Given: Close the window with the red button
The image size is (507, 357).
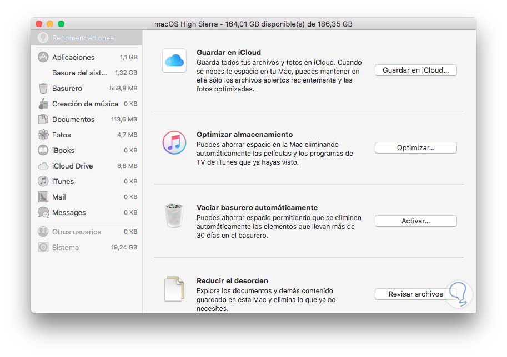Looking at the screenshot, I should pyautogui.click(x=39, y=24).
